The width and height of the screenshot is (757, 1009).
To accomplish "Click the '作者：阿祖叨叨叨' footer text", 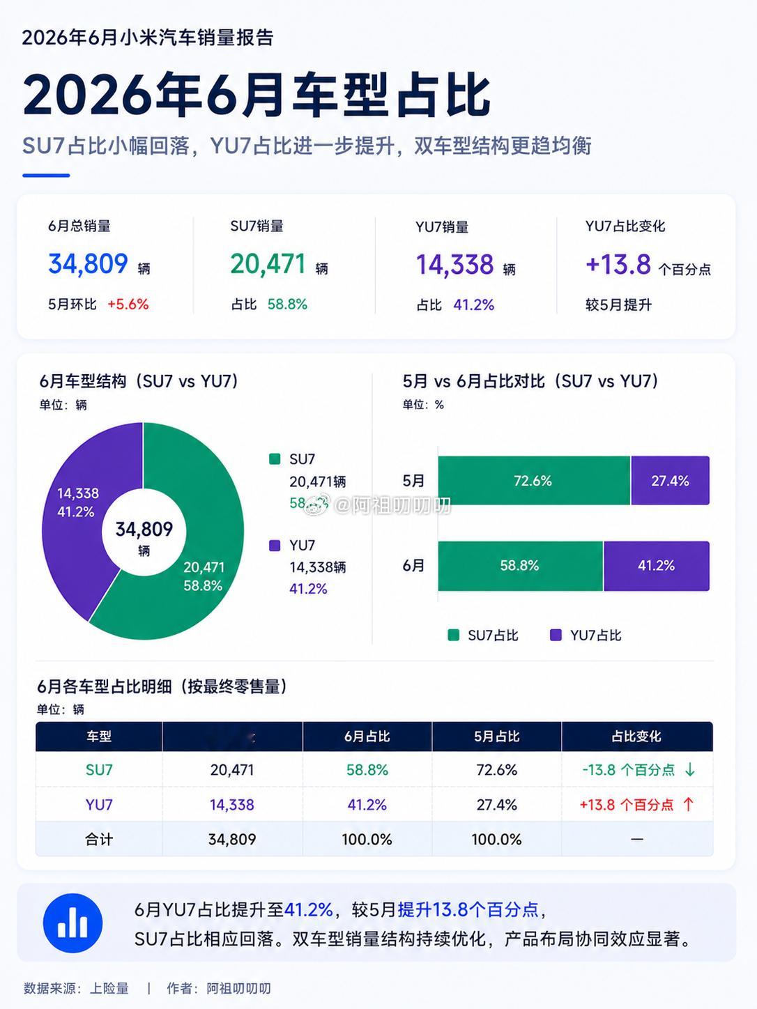I will [x=219, y=988].
